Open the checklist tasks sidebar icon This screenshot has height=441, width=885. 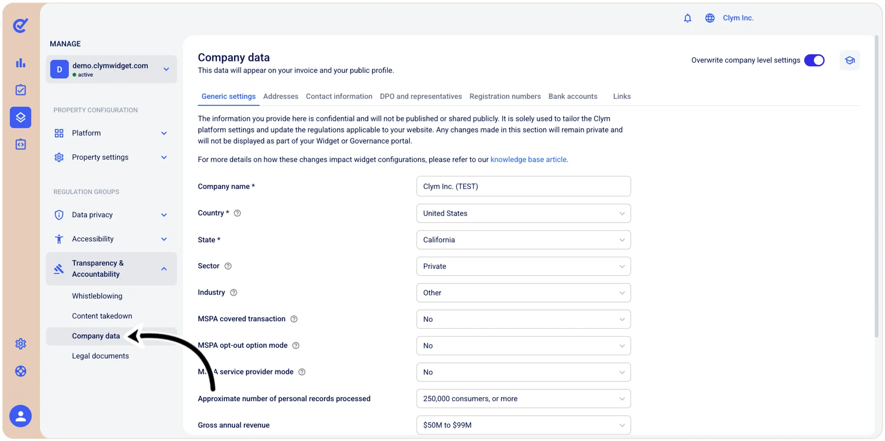coord(20,90)
